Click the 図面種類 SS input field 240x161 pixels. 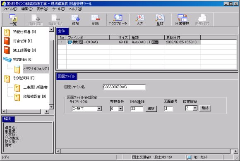[137, 109]
